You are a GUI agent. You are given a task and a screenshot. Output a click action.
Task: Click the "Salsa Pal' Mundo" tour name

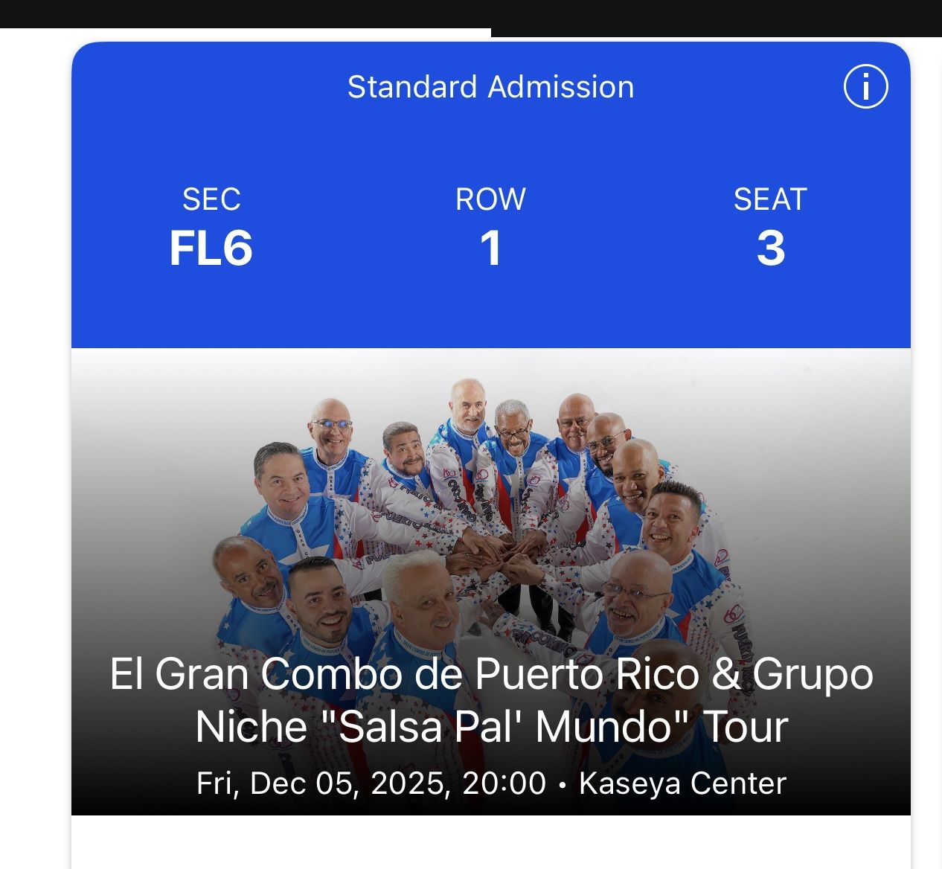coord(507,727)
